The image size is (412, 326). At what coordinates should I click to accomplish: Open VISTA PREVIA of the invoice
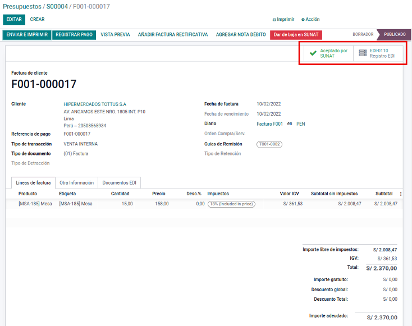click(x=115, y=35)
